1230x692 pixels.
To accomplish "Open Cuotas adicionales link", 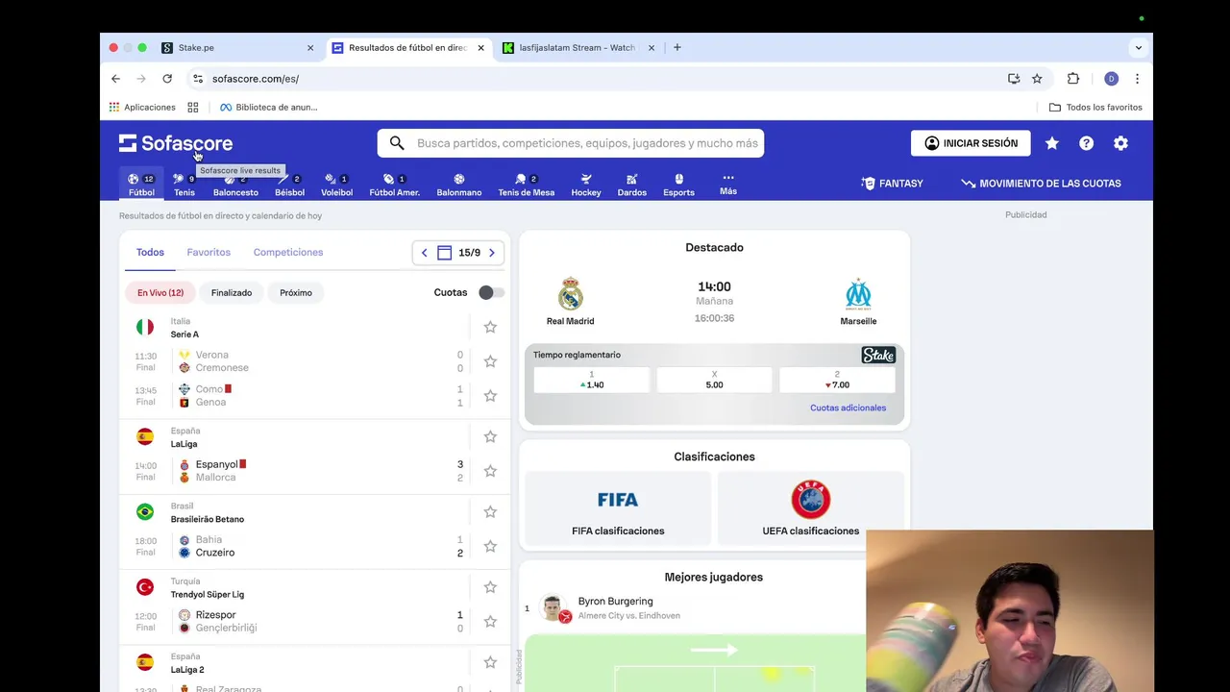I will coord(848,408).
